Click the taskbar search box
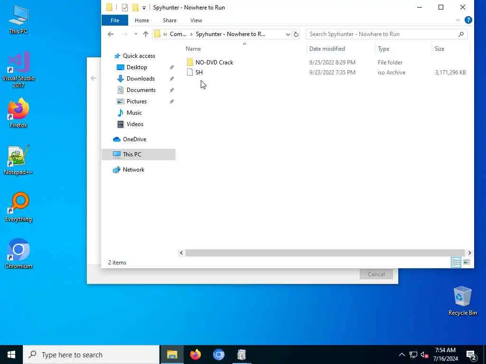Viewport: 486px width, 364px height. click(91, 355)
